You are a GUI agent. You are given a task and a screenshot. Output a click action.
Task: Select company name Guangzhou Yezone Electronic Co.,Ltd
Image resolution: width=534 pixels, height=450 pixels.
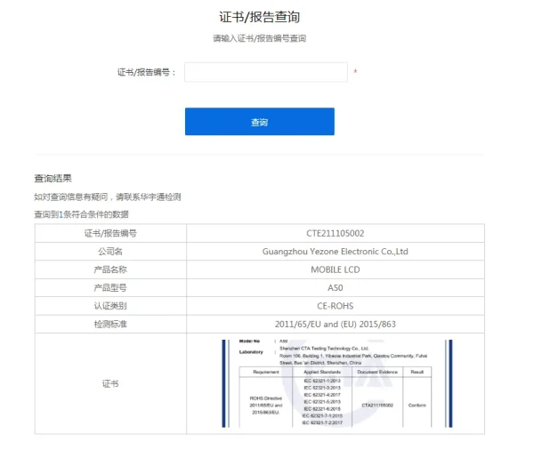[x=336, y=251]
